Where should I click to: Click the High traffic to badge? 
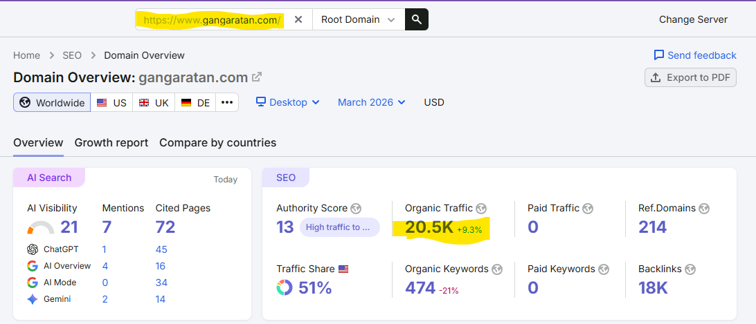pyautogui.click(x=339, y=227)
